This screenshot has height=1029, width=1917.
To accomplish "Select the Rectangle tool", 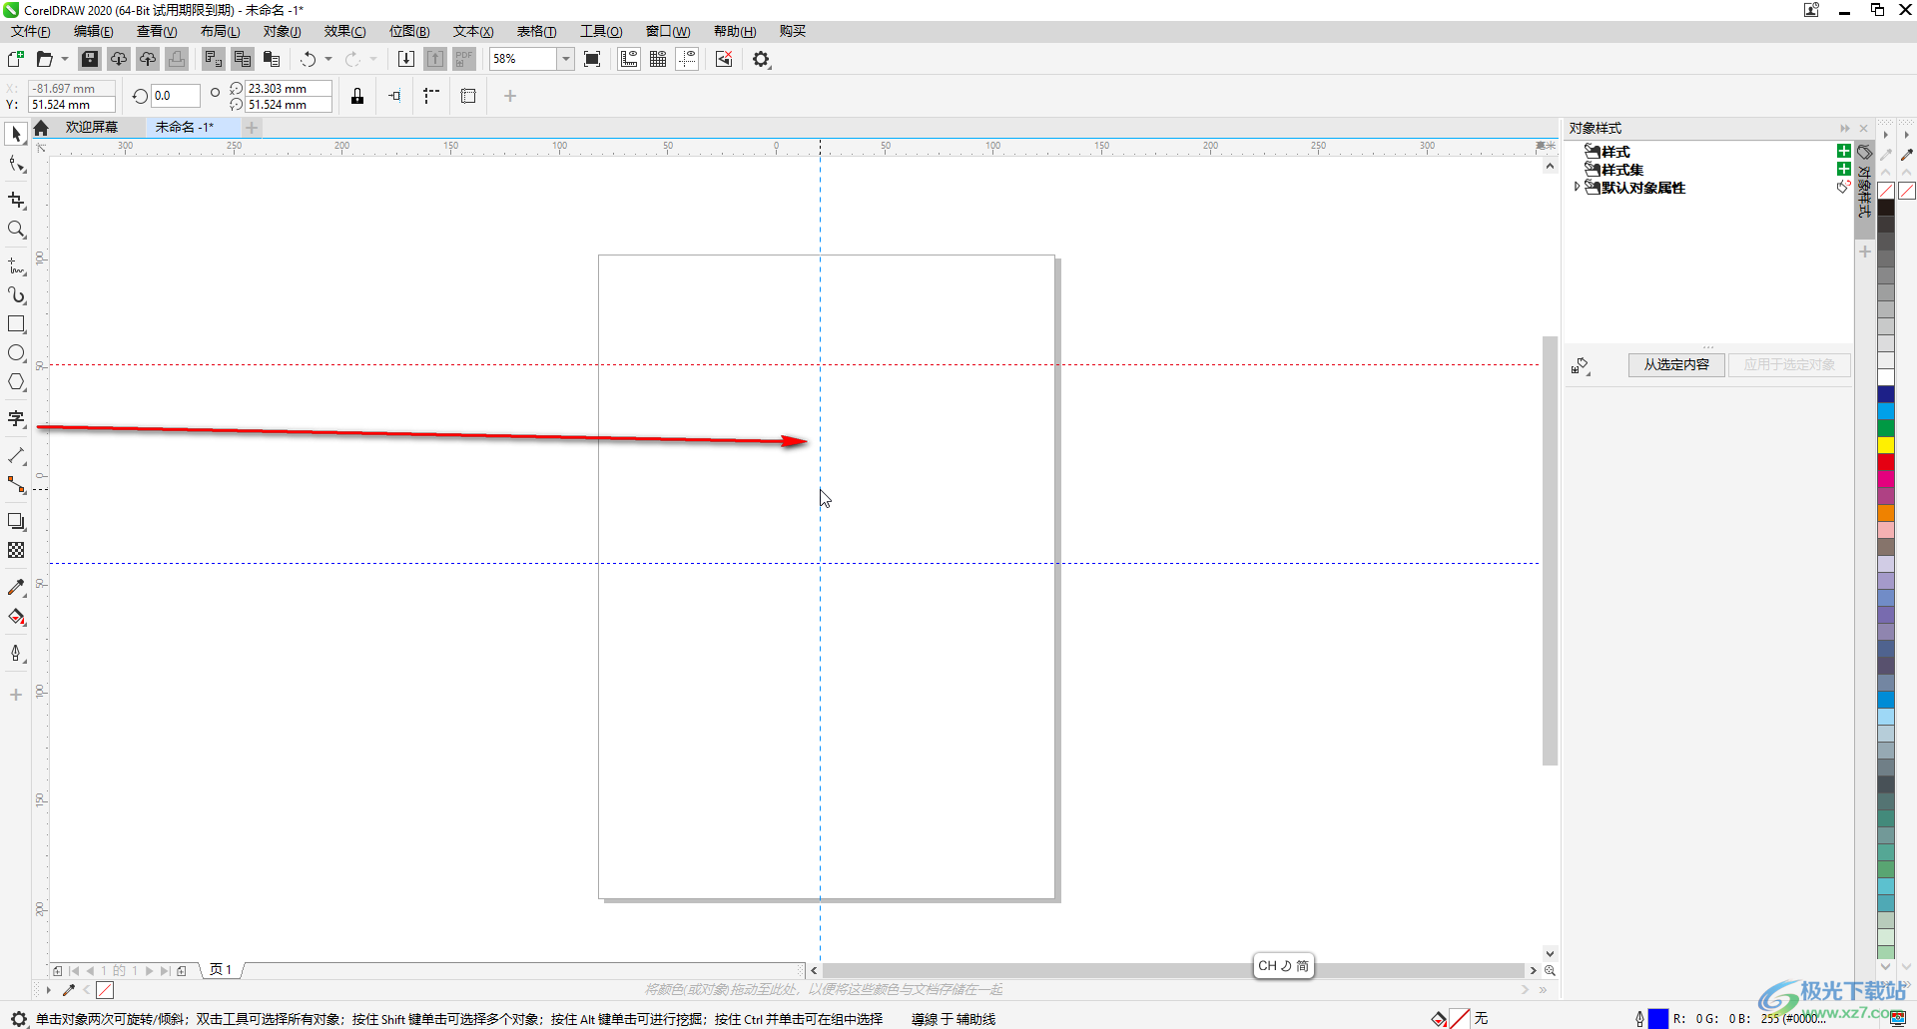I will 16,324.
